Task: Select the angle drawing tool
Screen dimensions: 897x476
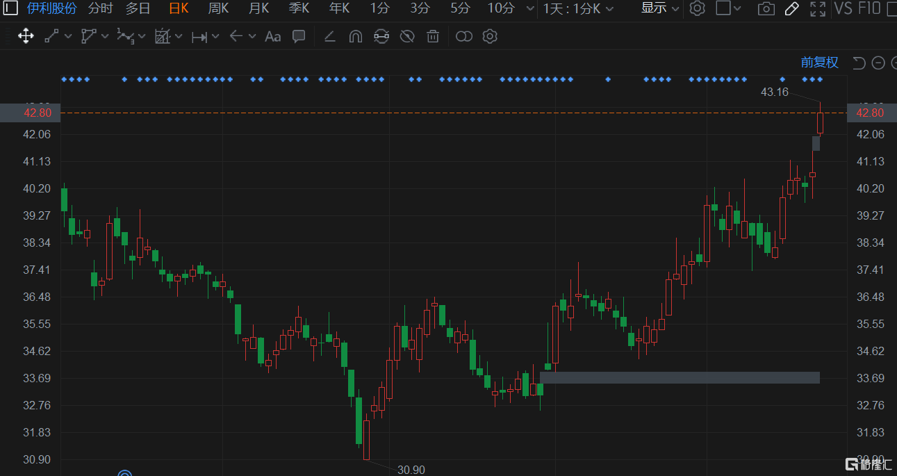Action: click(x=330, y=36)
